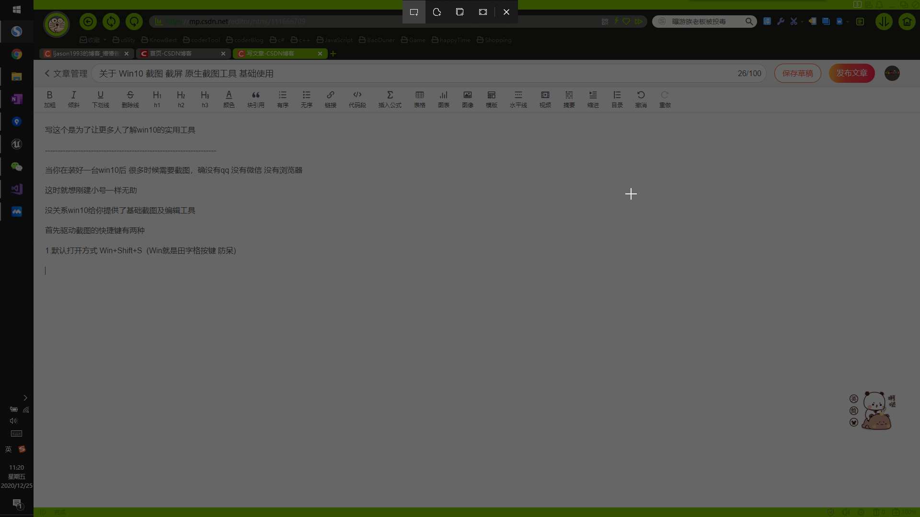The image size is (920, 517).
Task: Click the Link insertion icon
Action: click(x=330, y=99)
